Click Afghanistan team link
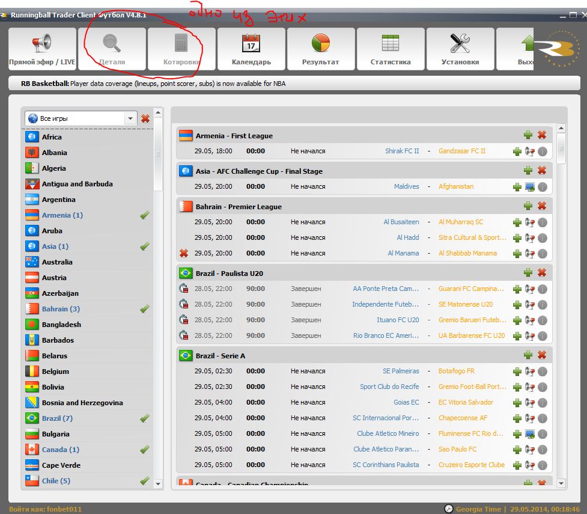 [x=456, y=186]
